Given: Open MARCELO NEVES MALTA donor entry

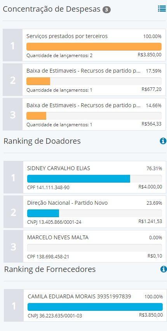Looking at the screenshot, I should (95, 246).
